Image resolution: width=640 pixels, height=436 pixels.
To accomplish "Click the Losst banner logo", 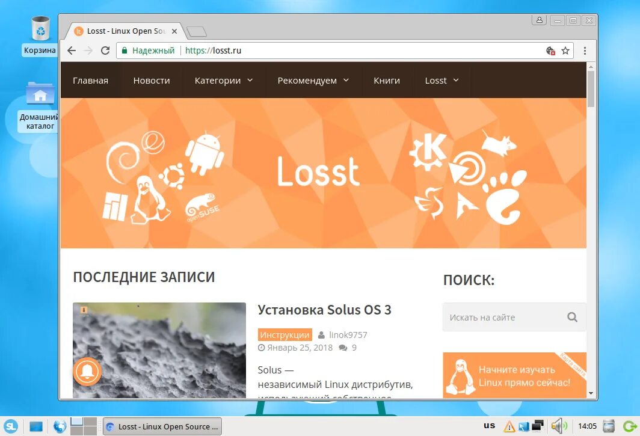I will click(x=318, y=172).
